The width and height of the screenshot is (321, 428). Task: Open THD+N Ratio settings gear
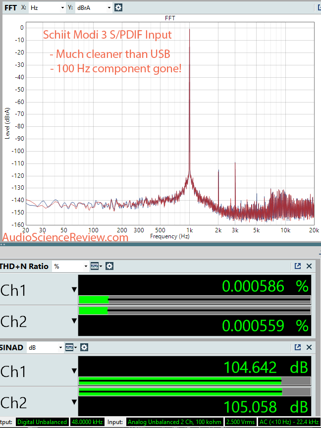pyautogui.click(x=109, y=266)
